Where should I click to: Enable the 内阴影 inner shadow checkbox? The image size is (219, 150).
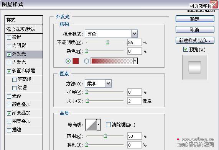click(9, 46)
